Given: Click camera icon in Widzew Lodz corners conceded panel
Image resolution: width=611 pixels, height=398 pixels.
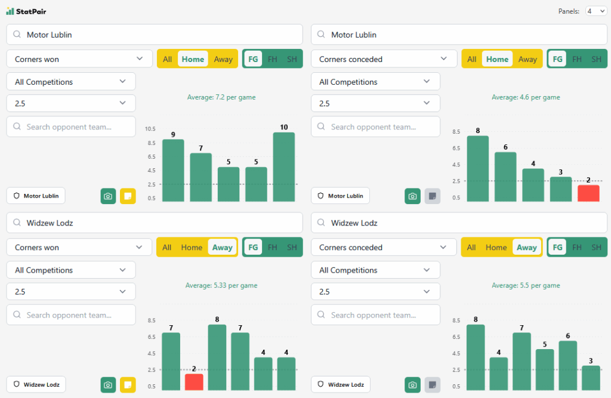Looking at the screenshot, I should click(x=412, y=385).
